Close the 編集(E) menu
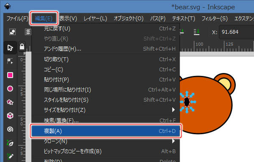Screen dimensions: 254x162 44,19
